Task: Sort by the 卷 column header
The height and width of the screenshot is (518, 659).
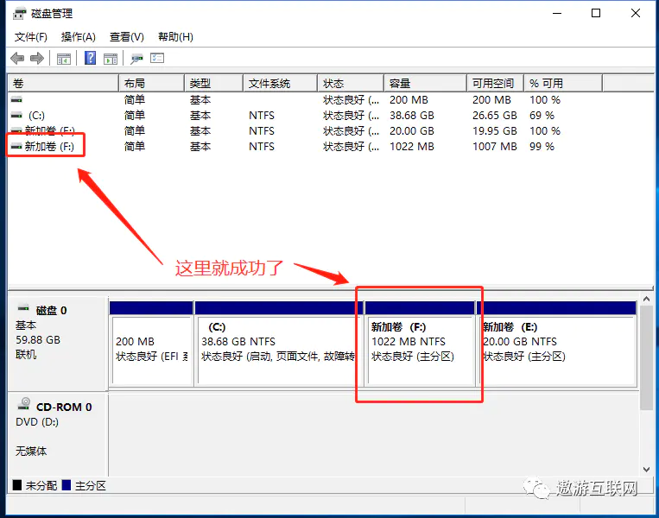Action: pos(63,83)
